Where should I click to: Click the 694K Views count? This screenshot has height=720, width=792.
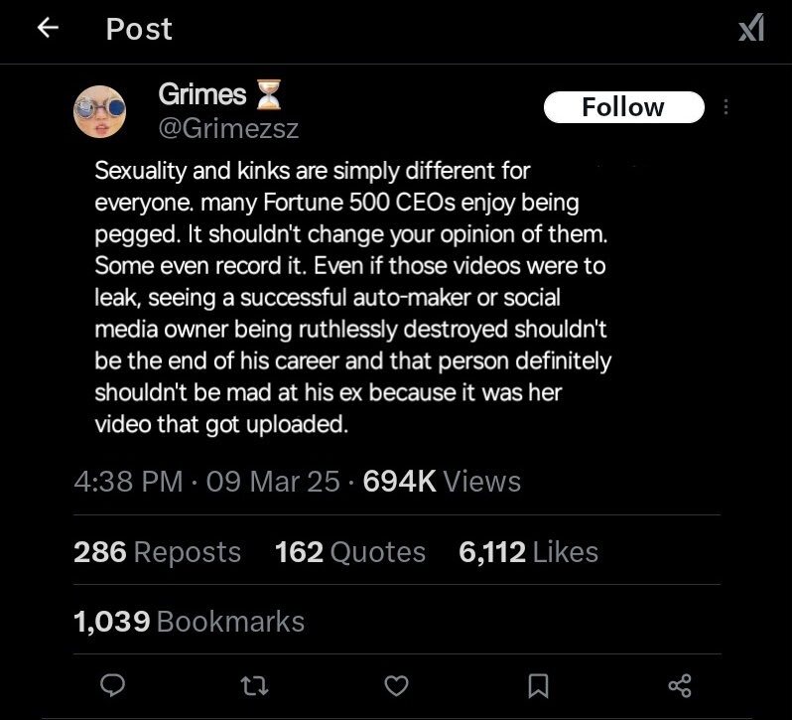(x=442, y=482)
